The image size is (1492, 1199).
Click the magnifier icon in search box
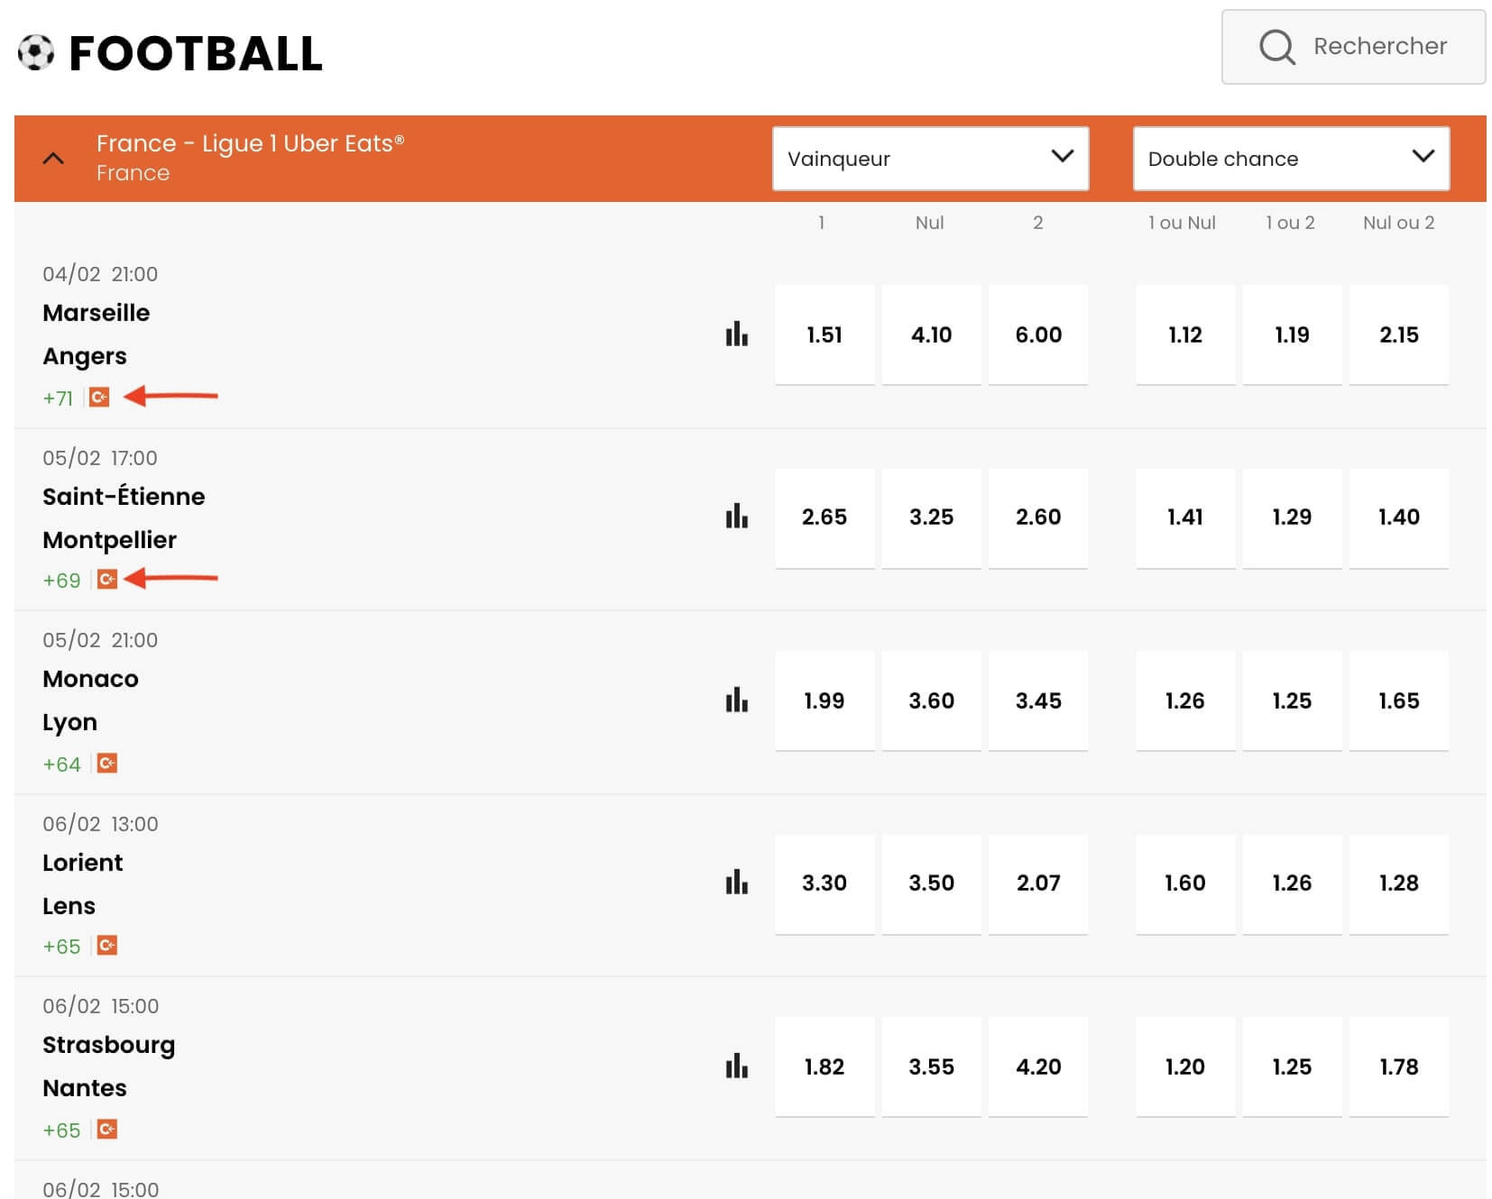coord(1276,47)
